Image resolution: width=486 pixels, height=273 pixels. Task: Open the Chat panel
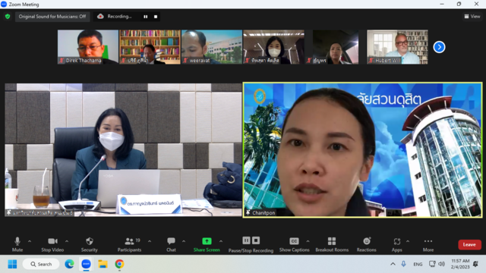[171, 244]
